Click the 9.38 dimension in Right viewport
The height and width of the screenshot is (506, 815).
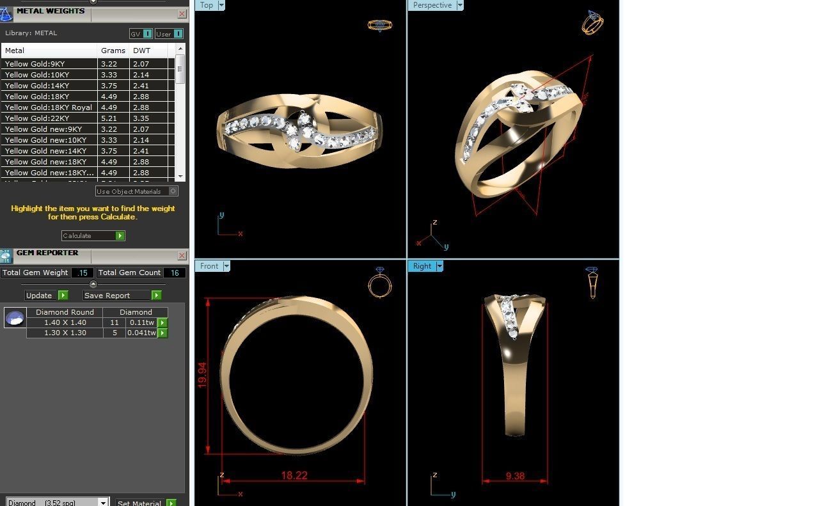515,476
